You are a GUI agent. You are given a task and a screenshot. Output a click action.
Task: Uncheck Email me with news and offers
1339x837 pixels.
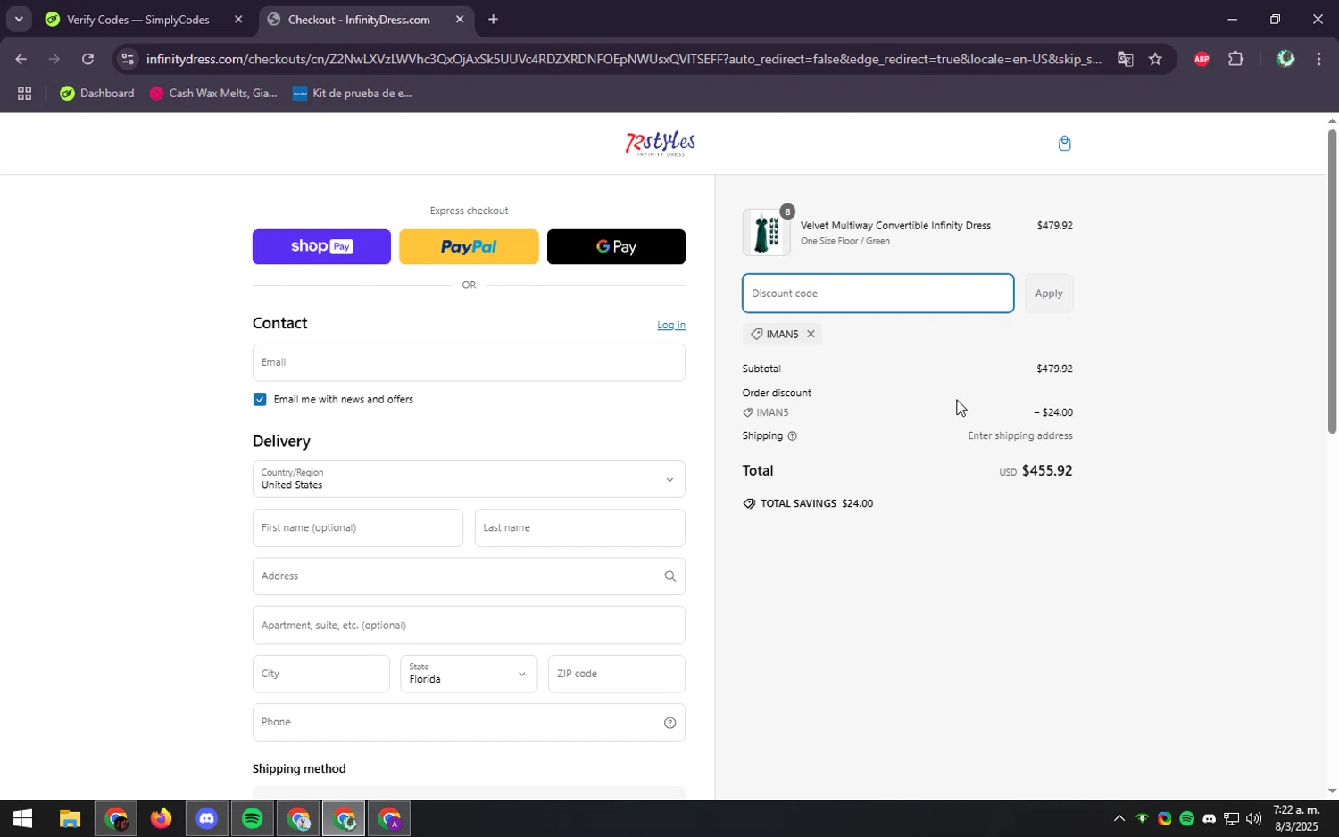tap(260, 399)
